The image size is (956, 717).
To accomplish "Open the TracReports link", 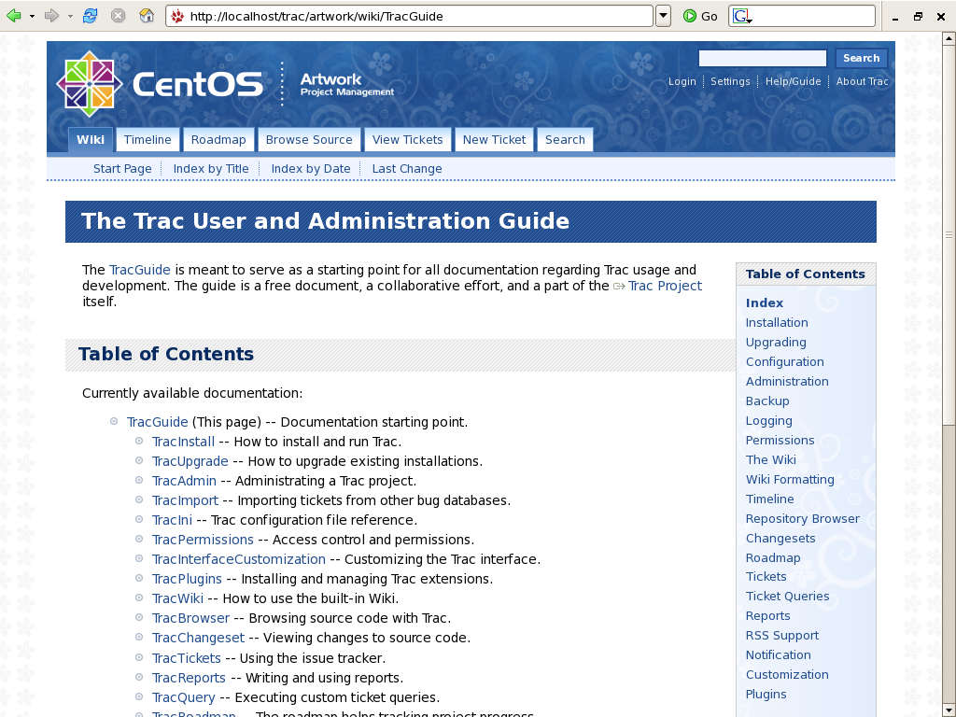I will [x=189, y=678].
